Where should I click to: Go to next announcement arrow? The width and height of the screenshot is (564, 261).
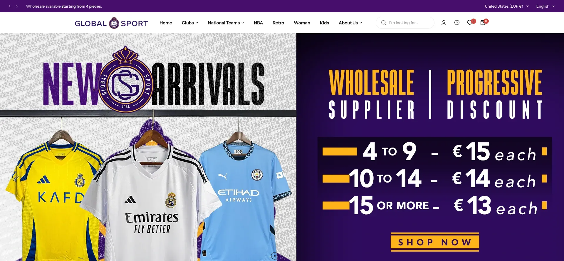[17, 6]
